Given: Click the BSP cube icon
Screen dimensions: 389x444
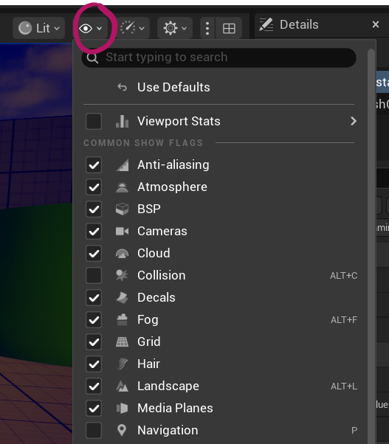Looking at the screenshot, I should pyautogui.click(x=122, y=209).
